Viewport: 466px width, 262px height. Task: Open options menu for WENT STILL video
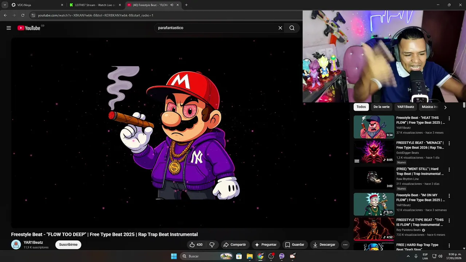point(449,170)
